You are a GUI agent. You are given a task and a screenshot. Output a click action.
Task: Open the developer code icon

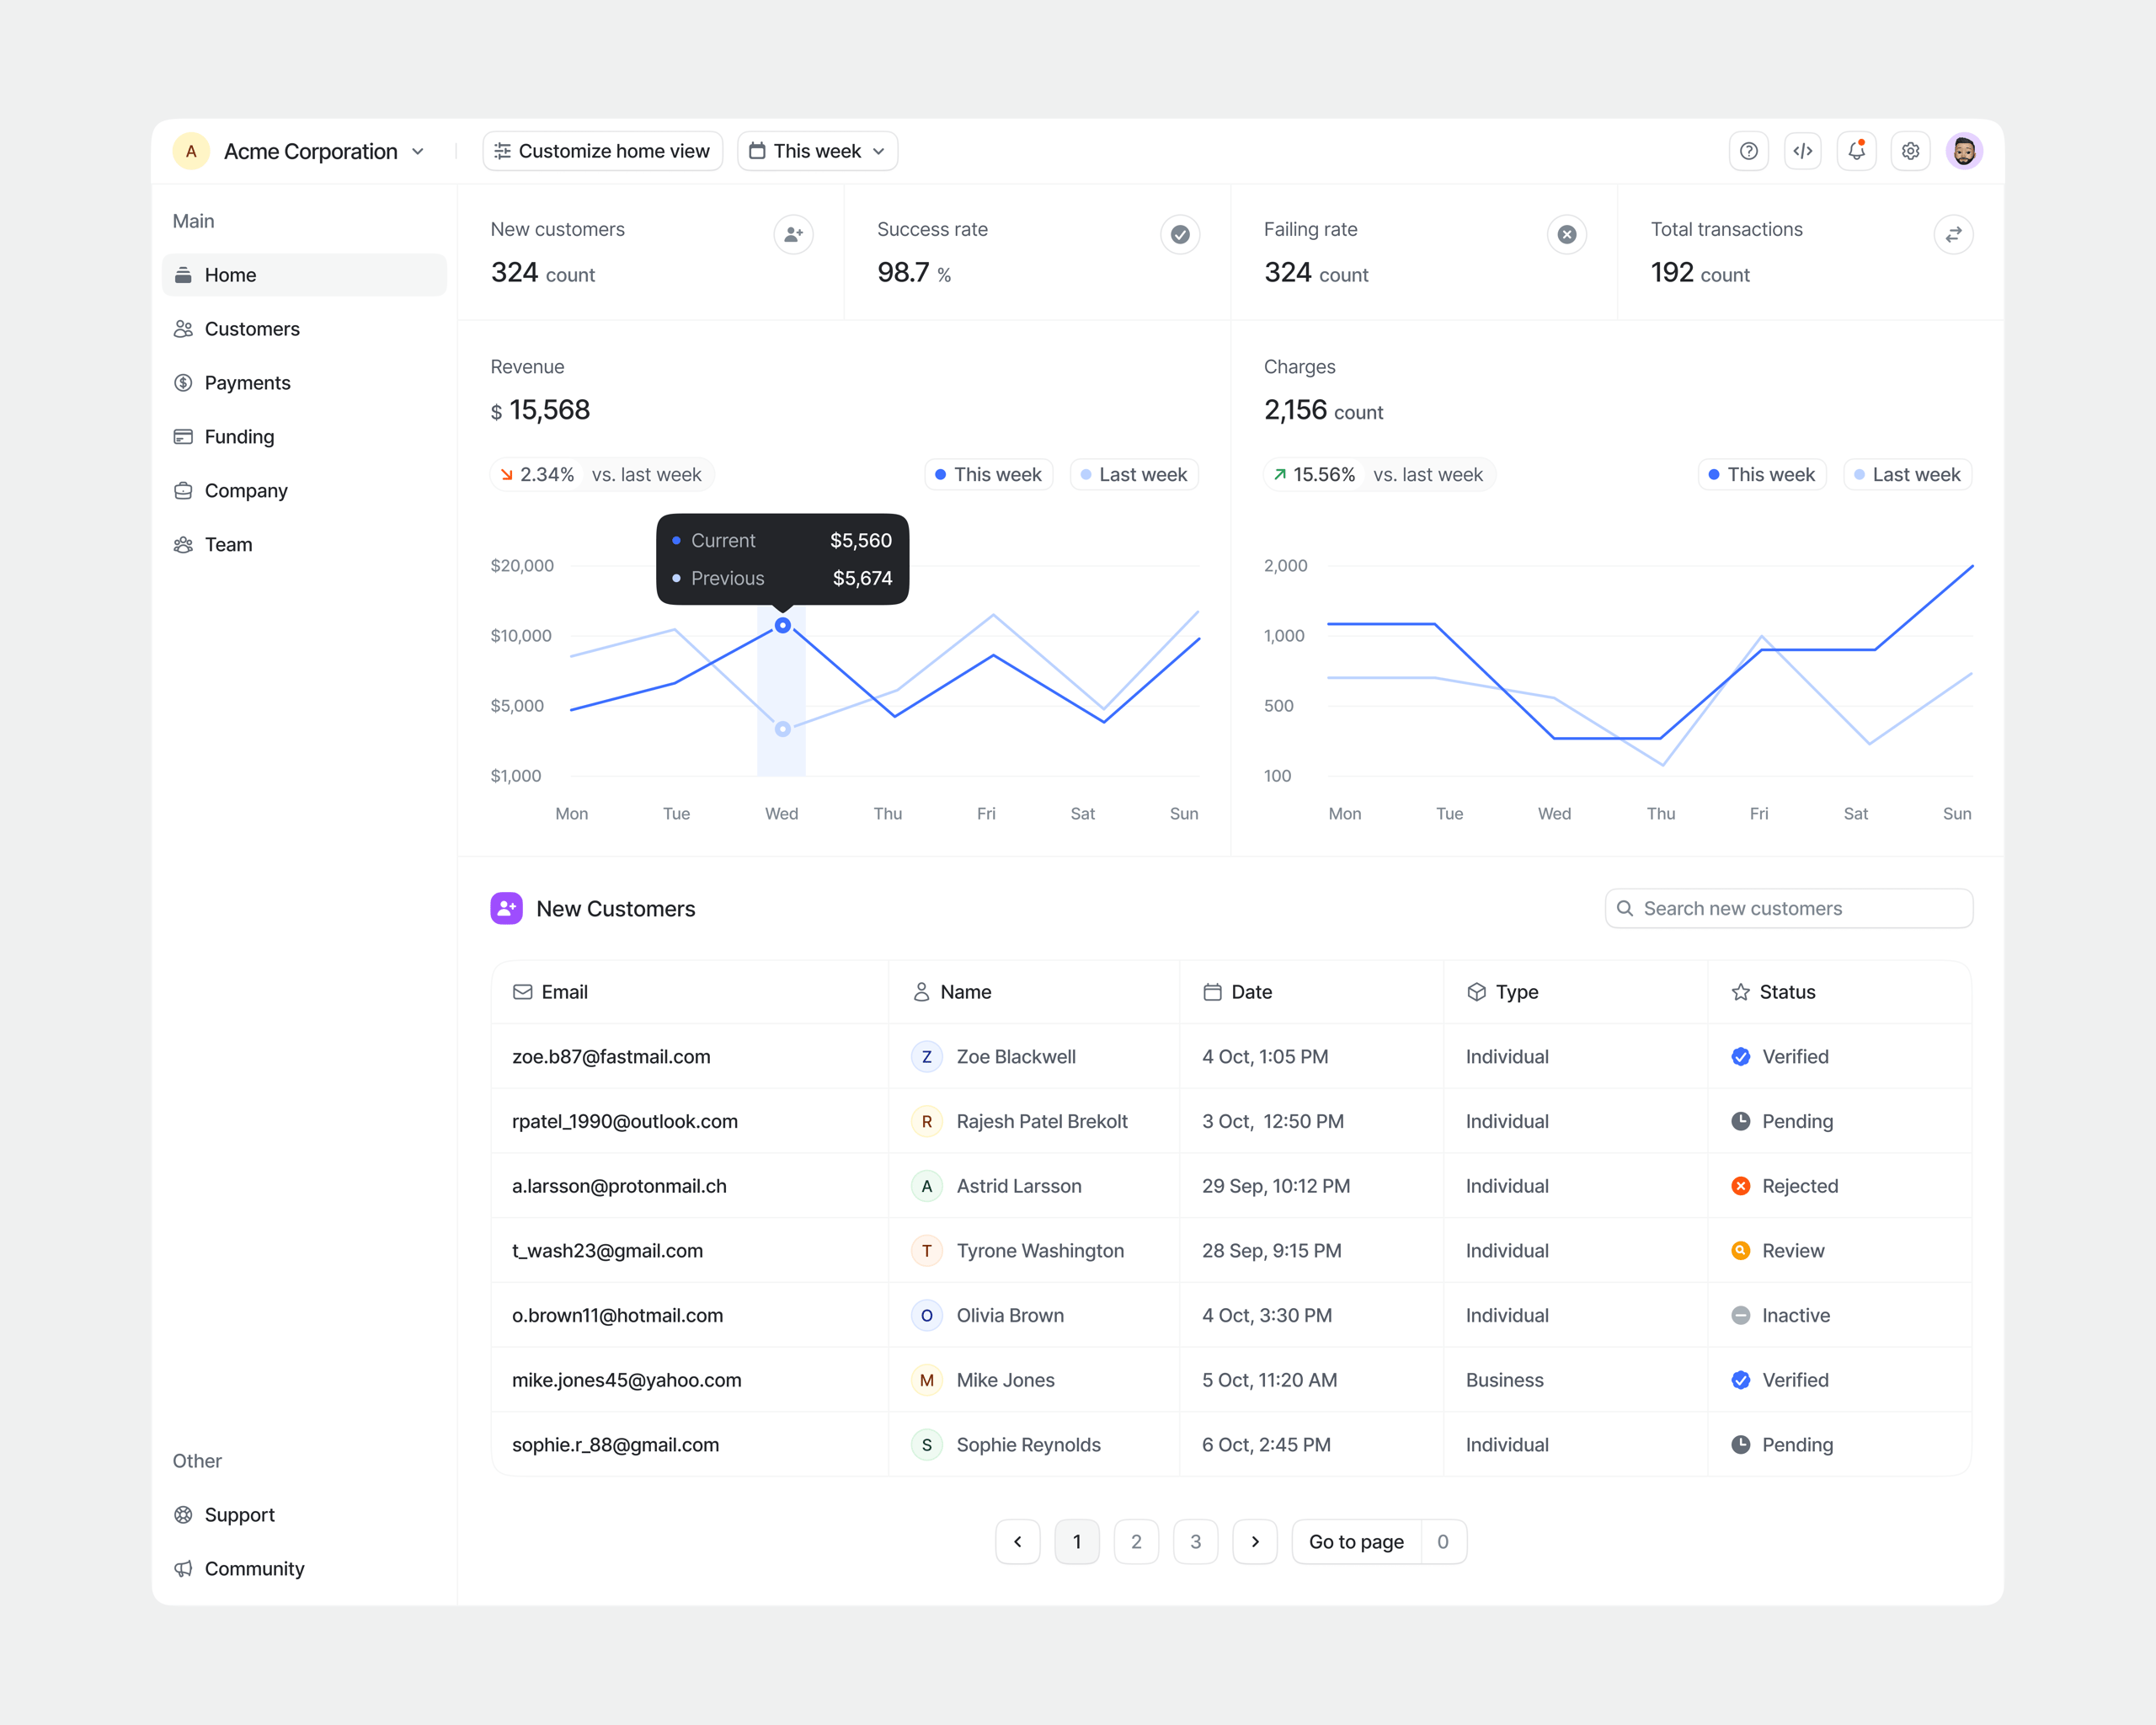(1802, 151)
